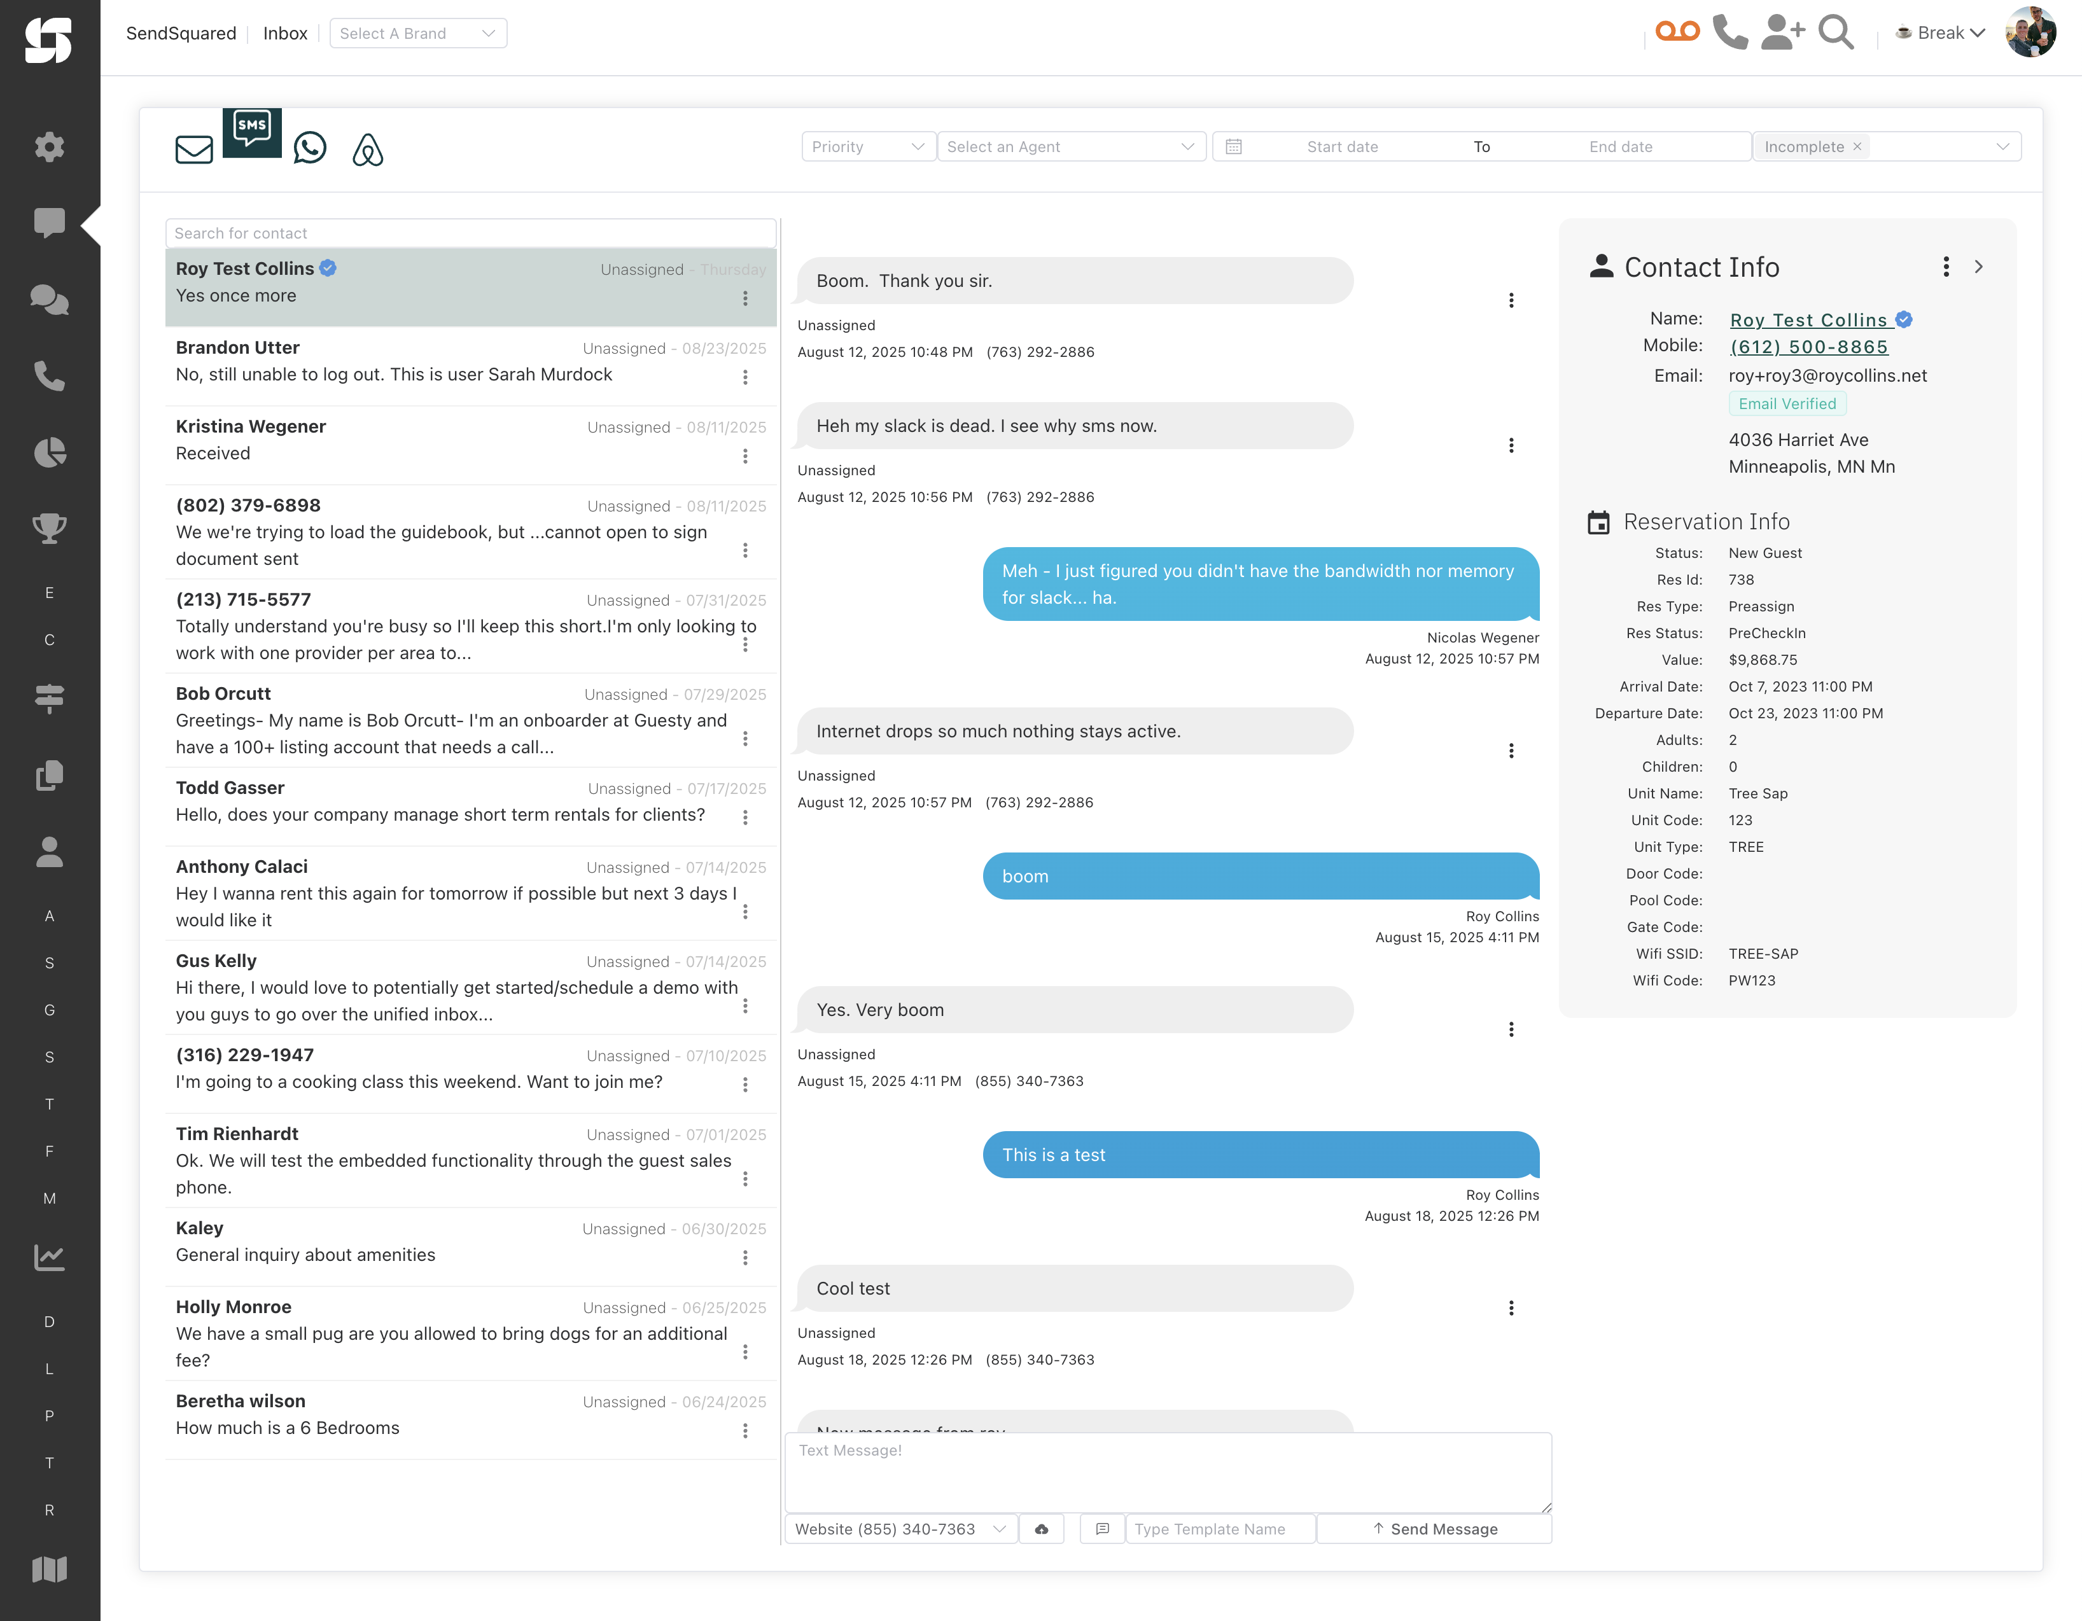
Task: Select the Holly Monroe conversation
Action: coord(471,1333)
